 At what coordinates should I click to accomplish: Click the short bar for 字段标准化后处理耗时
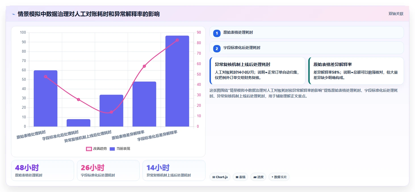coord(78,123)
